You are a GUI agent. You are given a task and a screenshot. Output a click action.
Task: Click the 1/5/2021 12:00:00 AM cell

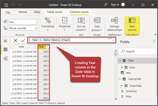pos(24,70)
